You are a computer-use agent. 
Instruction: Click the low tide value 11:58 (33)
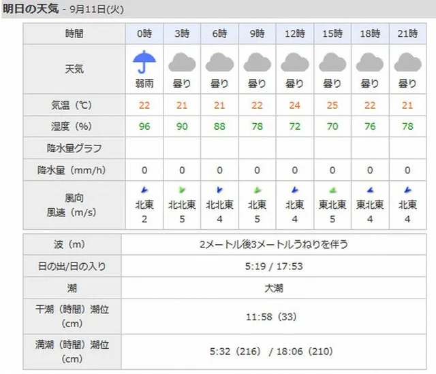pyautogui.click(x=271, y=317)
